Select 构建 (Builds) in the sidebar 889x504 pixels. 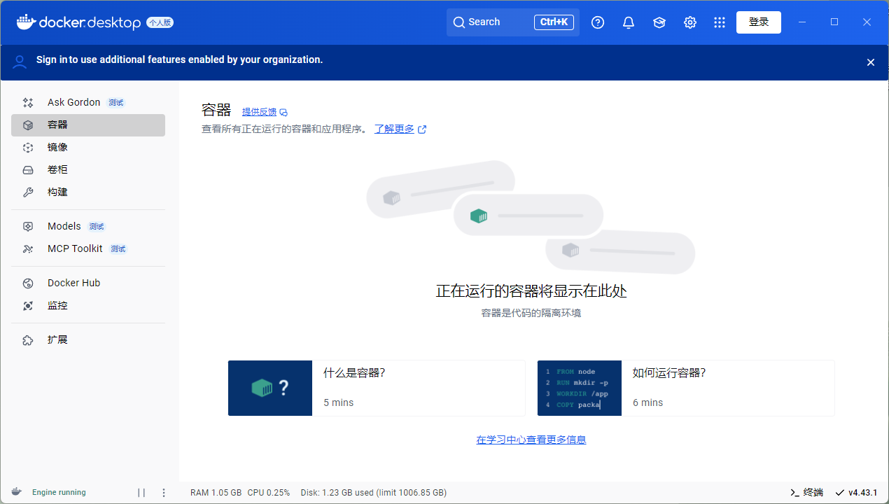[57, 192]
